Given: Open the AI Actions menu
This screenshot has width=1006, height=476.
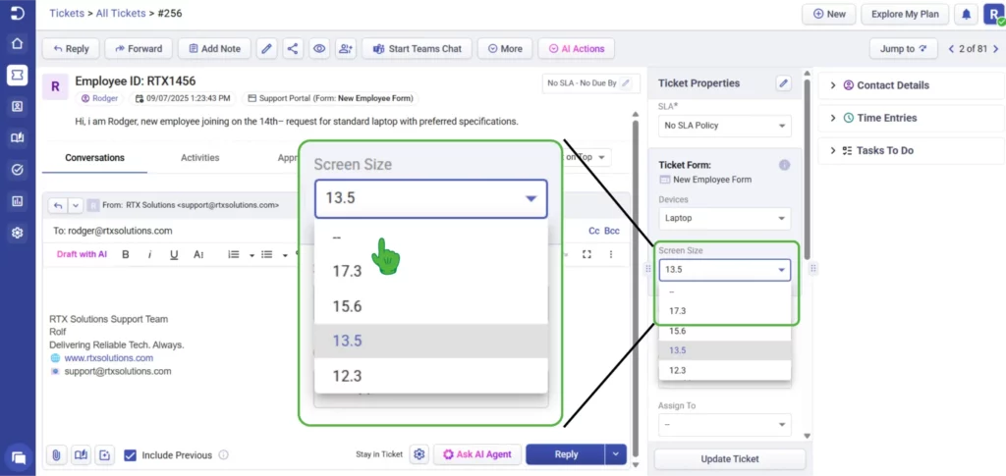Looking at the screenshot, I should coord(576,49).
